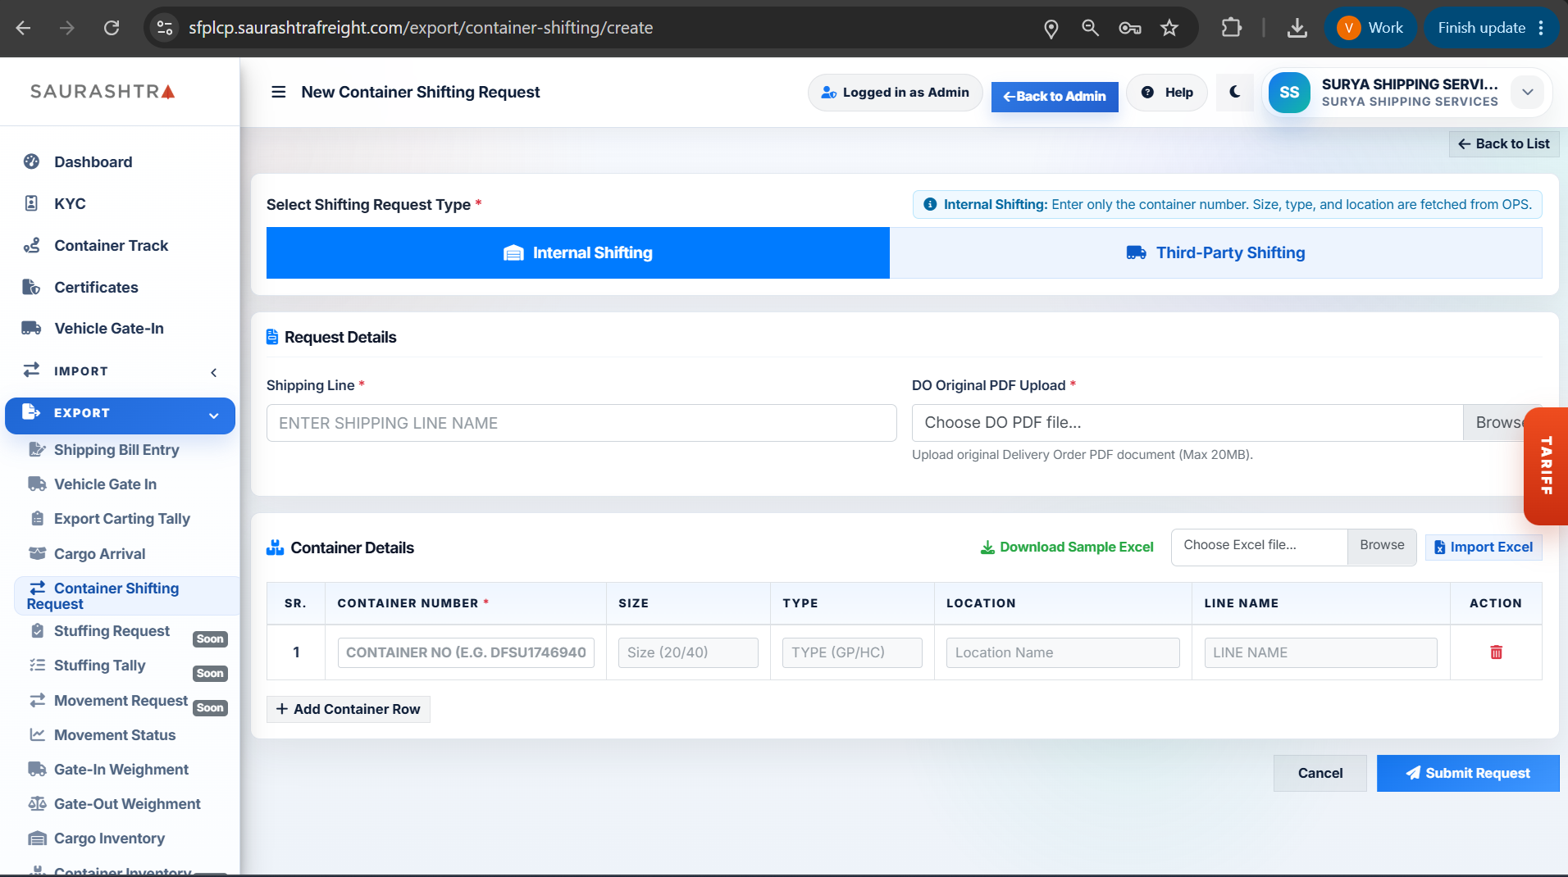The image size is (1568, 877).
Task: Click Submit Request button
Action: click(x=1468, y=773)
